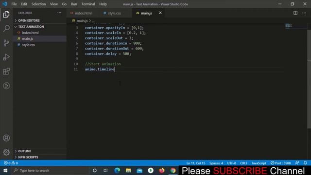Click the VS Code logo icon
311x175 pixels.
(x=4, y=4)
